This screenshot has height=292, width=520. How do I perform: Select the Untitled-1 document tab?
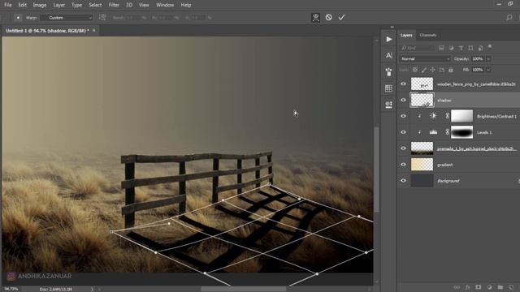coord(47,31)
